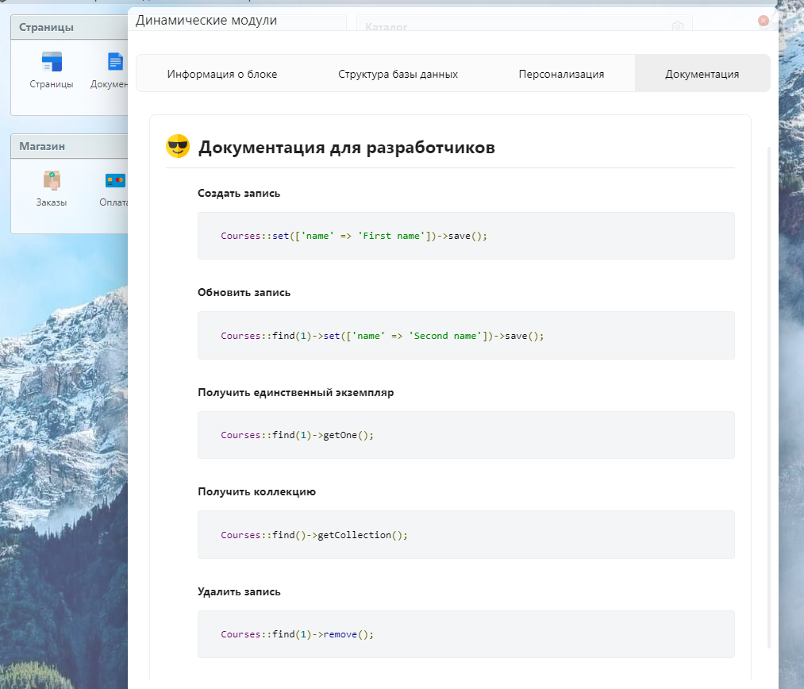
Task: Switch to Информация о блоке tab
Action: click(222, 74)
